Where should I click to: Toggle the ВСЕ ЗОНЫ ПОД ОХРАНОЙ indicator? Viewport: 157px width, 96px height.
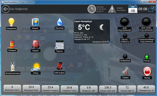[146, 22]
